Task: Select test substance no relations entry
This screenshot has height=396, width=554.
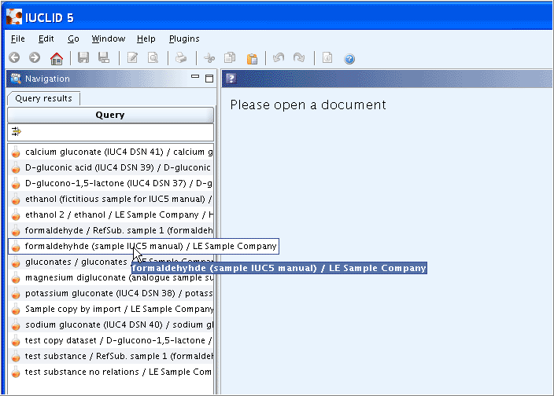Action: point(111,372)
